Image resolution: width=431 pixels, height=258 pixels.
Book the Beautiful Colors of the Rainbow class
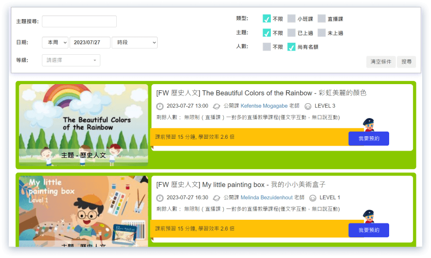[368, 139]
